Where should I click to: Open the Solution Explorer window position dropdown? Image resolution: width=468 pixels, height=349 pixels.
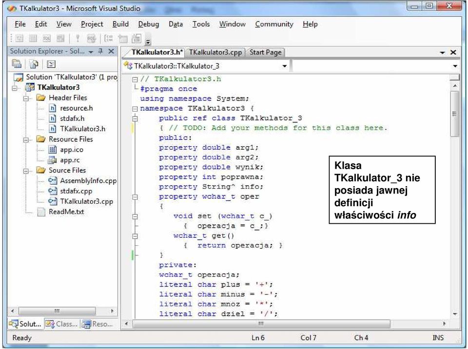[x=91, y=52]
